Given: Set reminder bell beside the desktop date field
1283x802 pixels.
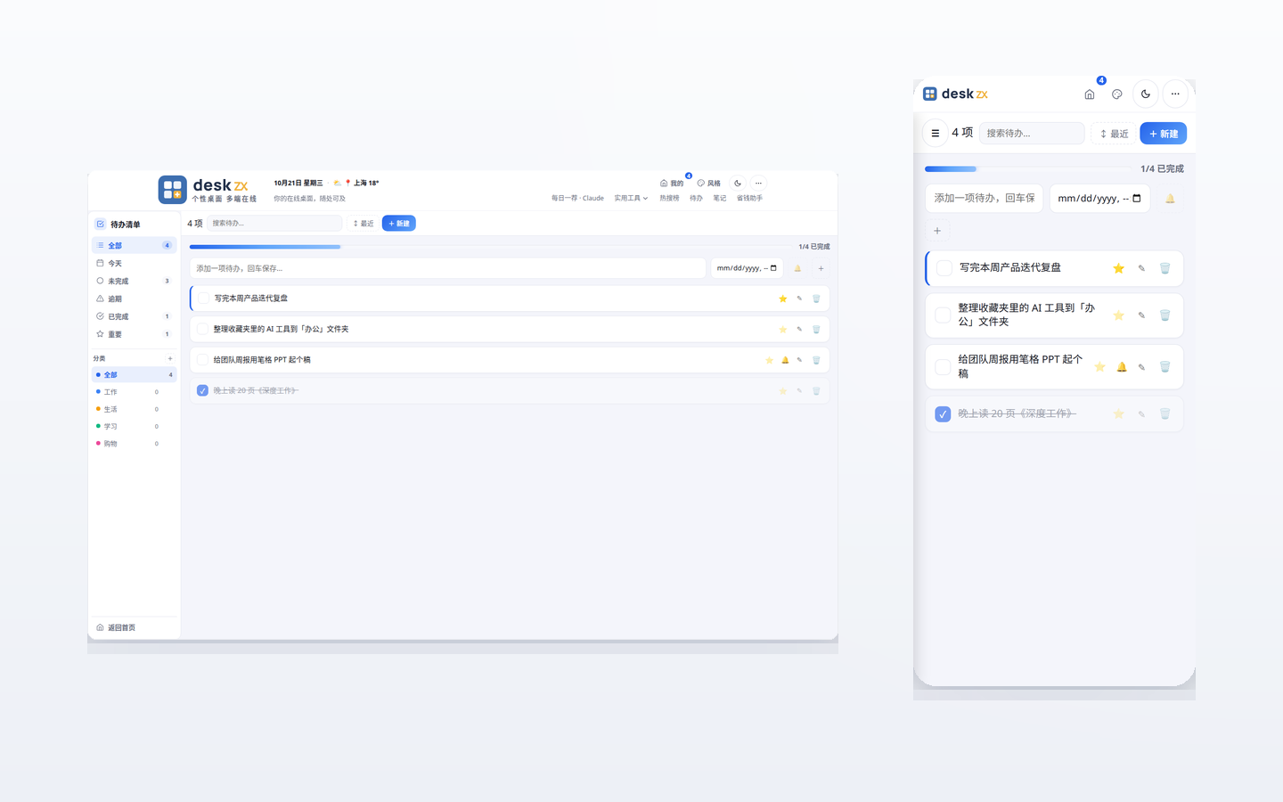Looking at the screenshot, I should (x=797, y=268).
